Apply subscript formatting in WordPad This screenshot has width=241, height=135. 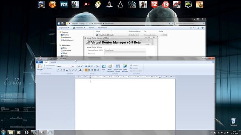[x=70, y=70]
